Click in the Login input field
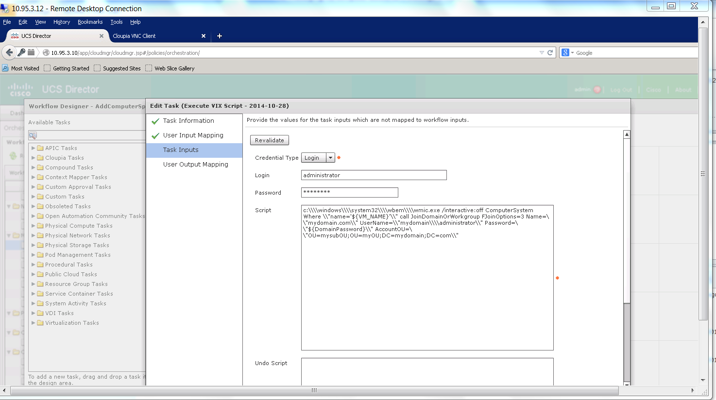 [x=374, y=175]
